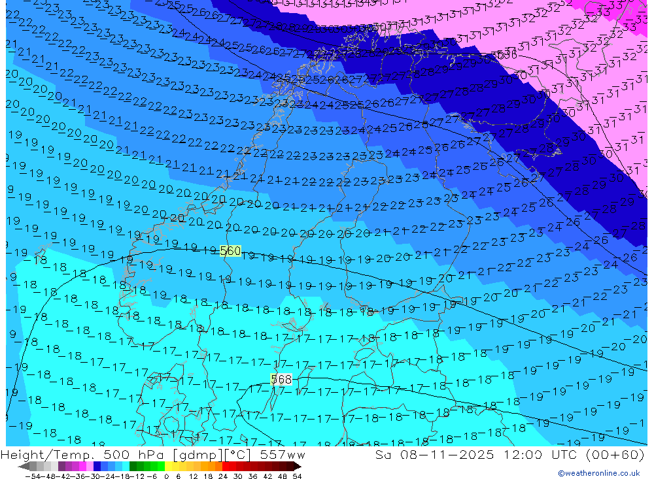Click the -30 label on the colour scale
This screenshot has height=479, width=654.
[x=93, y=476]
